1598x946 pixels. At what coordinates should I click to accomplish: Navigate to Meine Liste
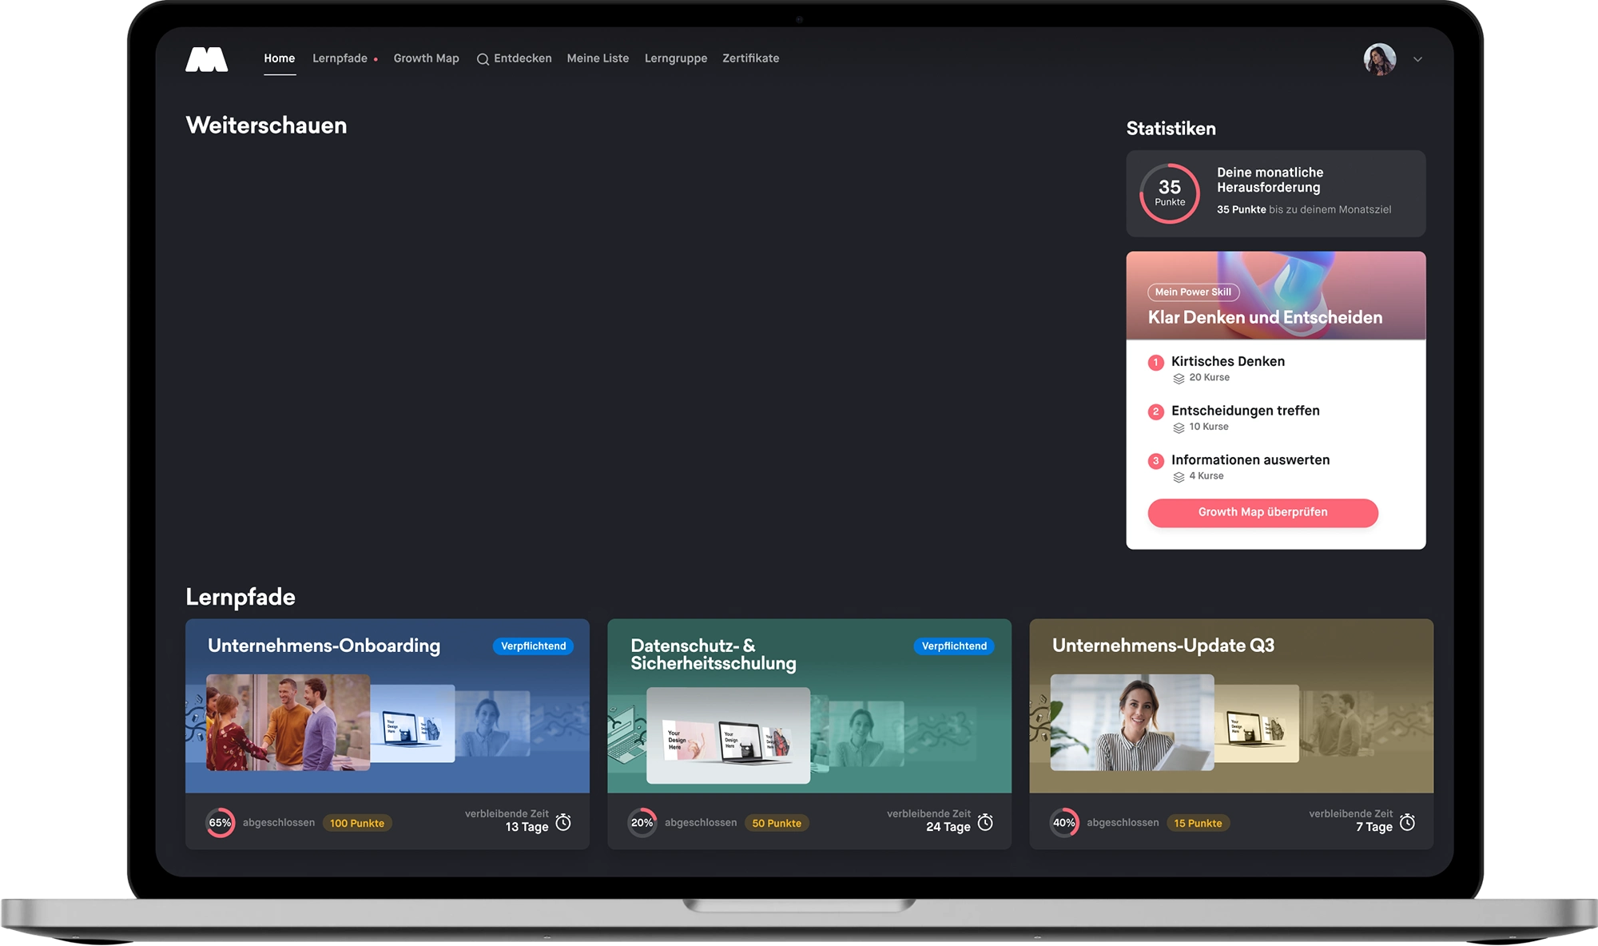coord(598,58)
